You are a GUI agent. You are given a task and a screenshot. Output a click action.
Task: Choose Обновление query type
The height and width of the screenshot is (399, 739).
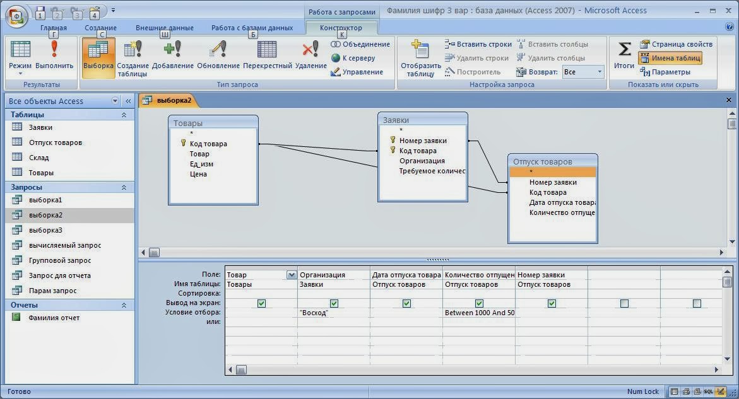click(x=218, y=55)
